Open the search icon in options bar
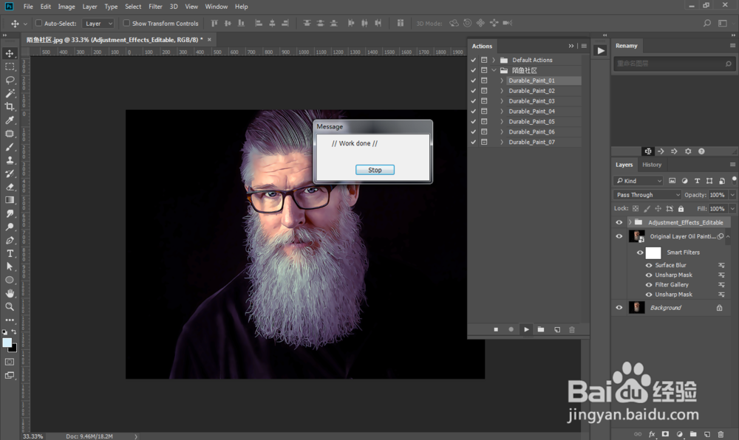739x440 pixels. (707, 23)
